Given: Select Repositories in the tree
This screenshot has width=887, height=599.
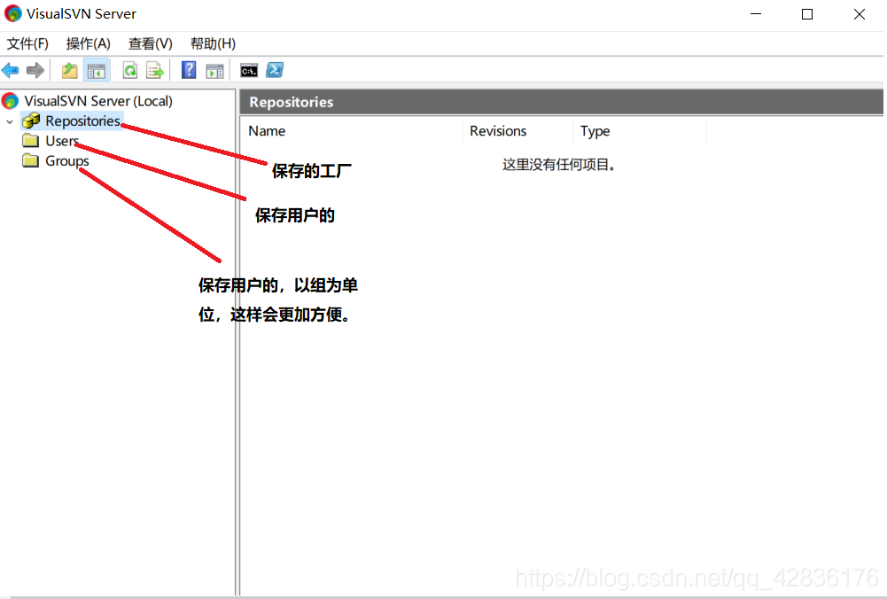Looking at the screenshot, I should click(82, 121).
